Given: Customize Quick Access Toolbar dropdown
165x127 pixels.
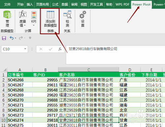Looking at the screenshot, I should 30,38.
